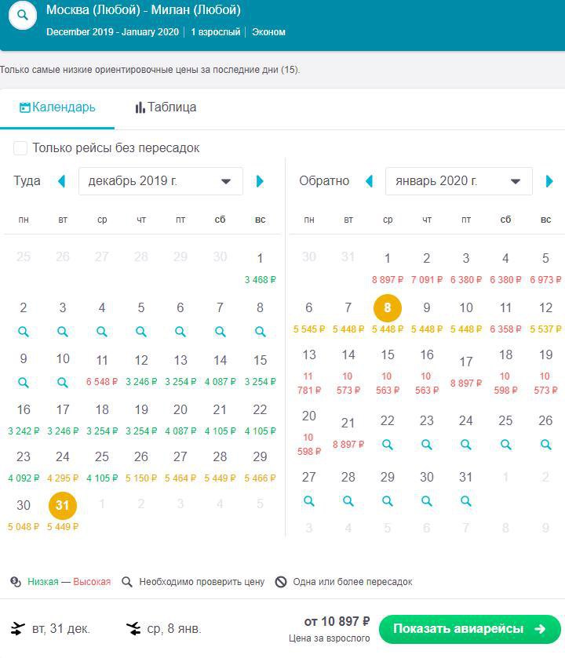Image resolution: width=565 pixels, height=658 pixels.
Task: Select January 20 with 10 598 ₽
Action: tap(309, 433)
